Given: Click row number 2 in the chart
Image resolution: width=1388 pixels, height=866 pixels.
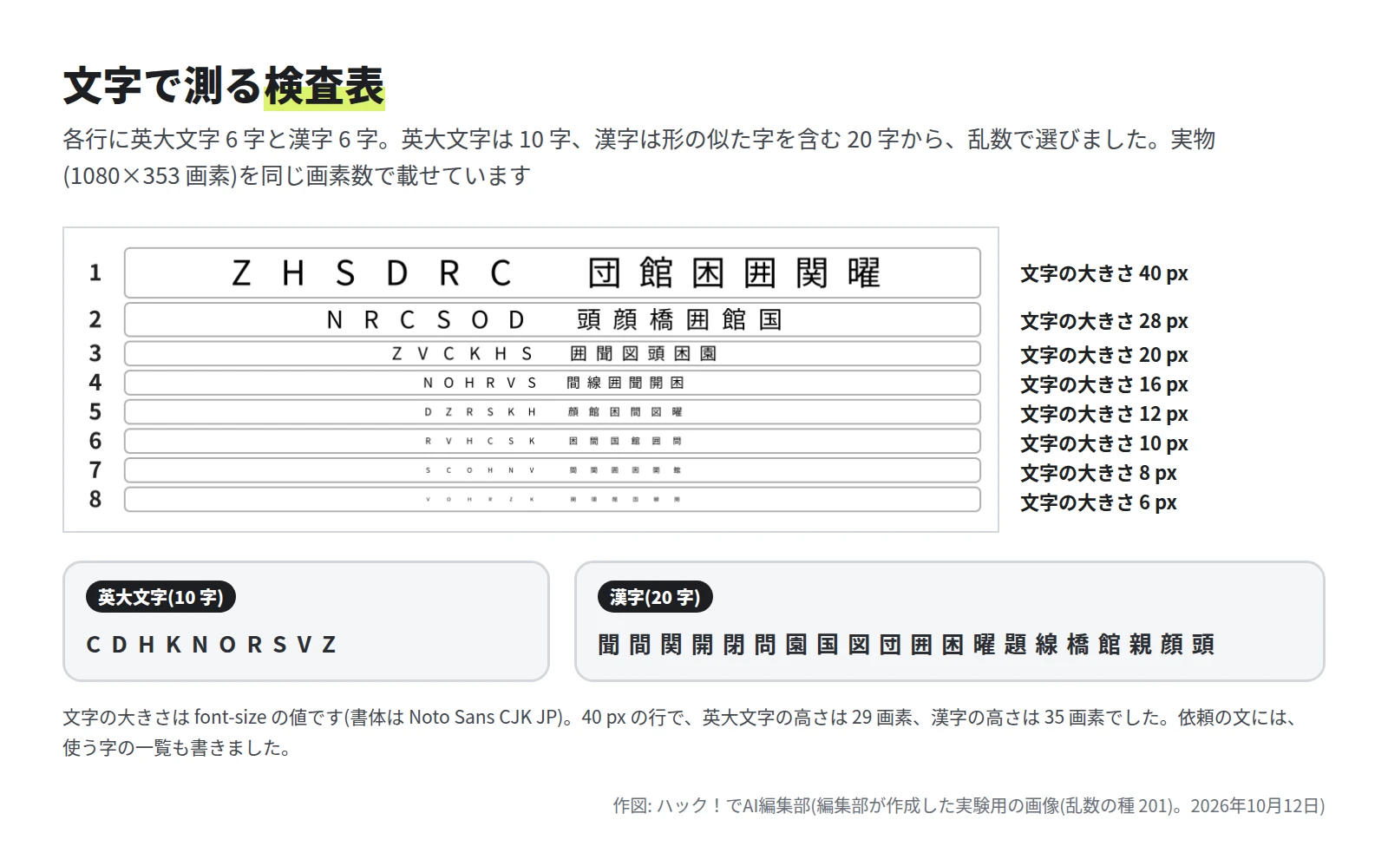Looking at the screenshot, I should [95, 319].
